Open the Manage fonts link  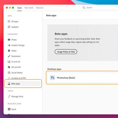[17, 96]
